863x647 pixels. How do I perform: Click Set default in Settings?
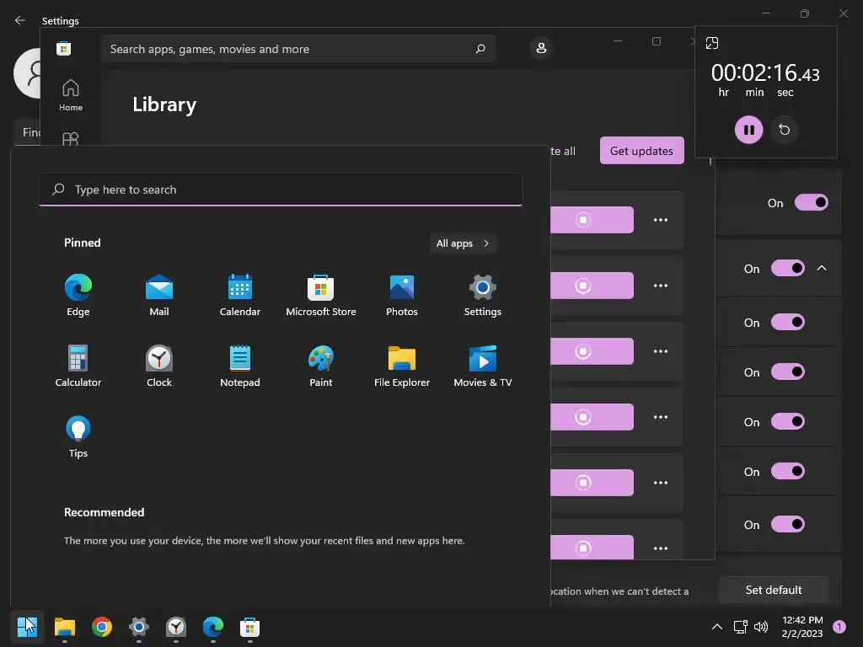[774, 590]
